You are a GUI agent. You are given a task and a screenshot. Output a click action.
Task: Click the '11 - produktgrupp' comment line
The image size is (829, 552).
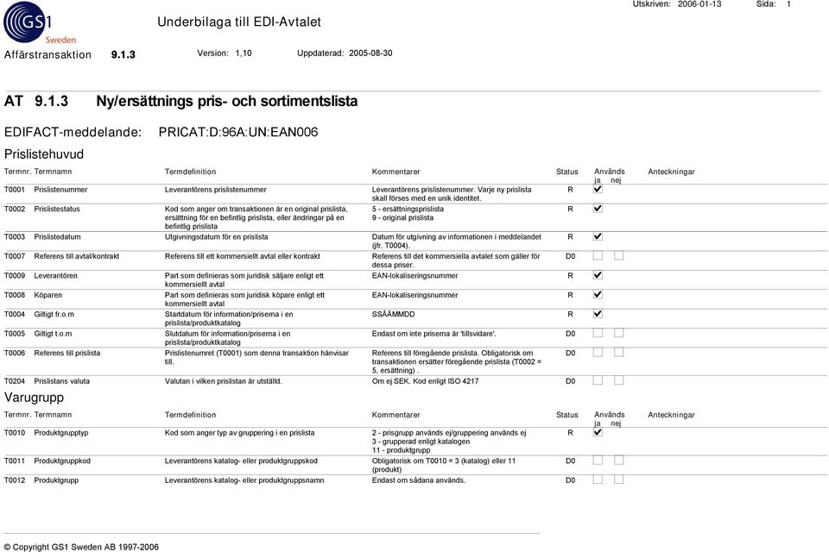pos(401,450)
